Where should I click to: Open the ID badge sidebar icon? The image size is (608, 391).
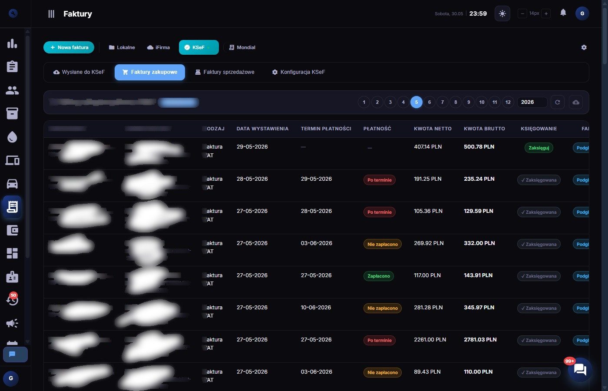click(x=12, y=277)
